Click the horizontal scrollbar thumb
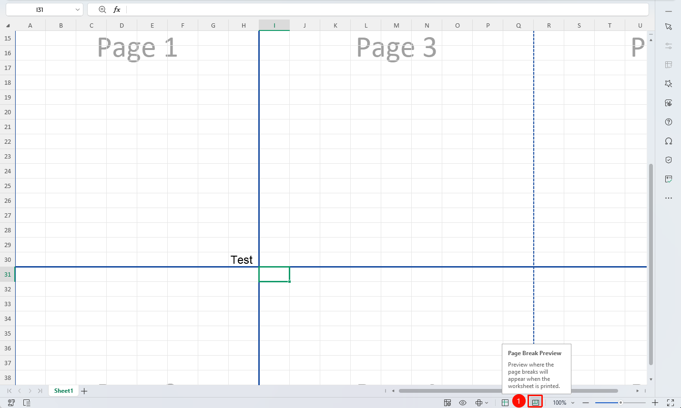This screenshot has height=408, width=681. coord(508,391)
